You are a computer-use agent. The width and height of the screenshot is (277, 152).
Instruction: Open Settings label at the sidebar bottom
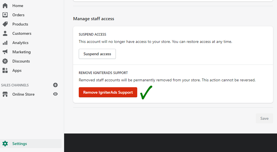coord(20,144)
